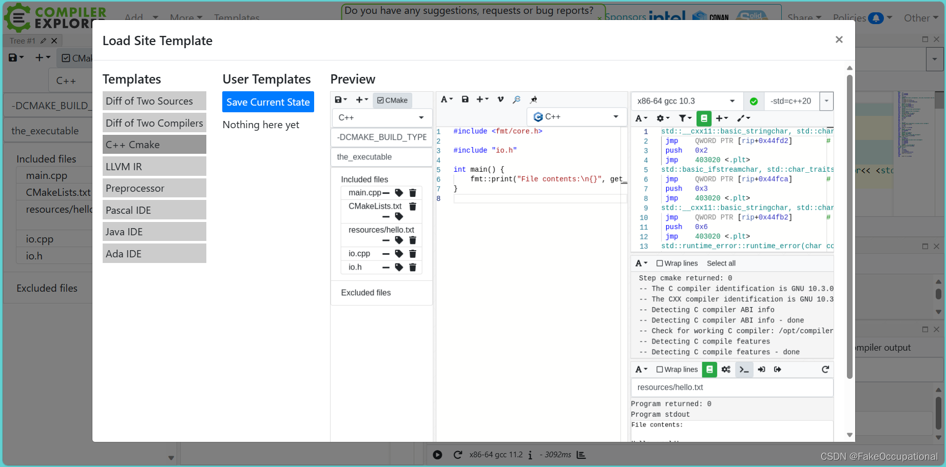The image size is (946, 467).
Task: Open the Policies menu
Action: (x=862, y=18)
